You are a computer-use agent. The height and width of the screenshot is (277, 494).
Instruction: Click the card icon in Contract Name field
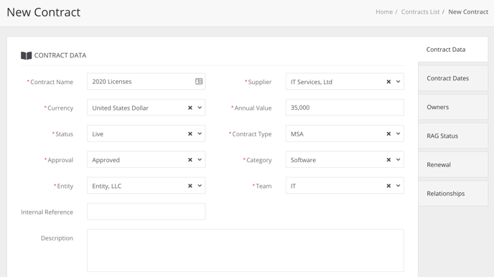199,82
